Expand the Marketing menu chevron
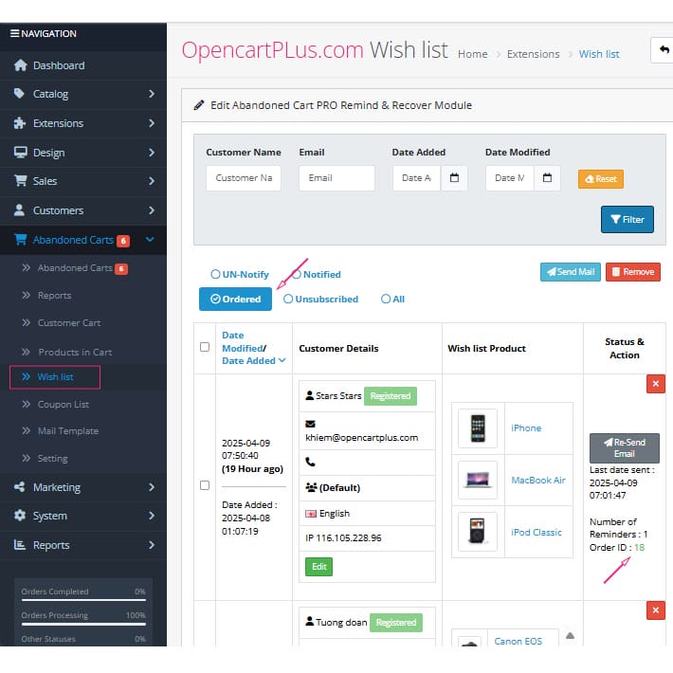 click(x=151, y=486)
